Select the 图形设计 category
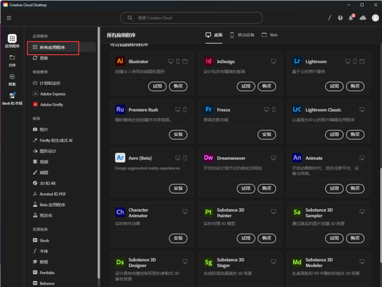 (x=45, y=151)
